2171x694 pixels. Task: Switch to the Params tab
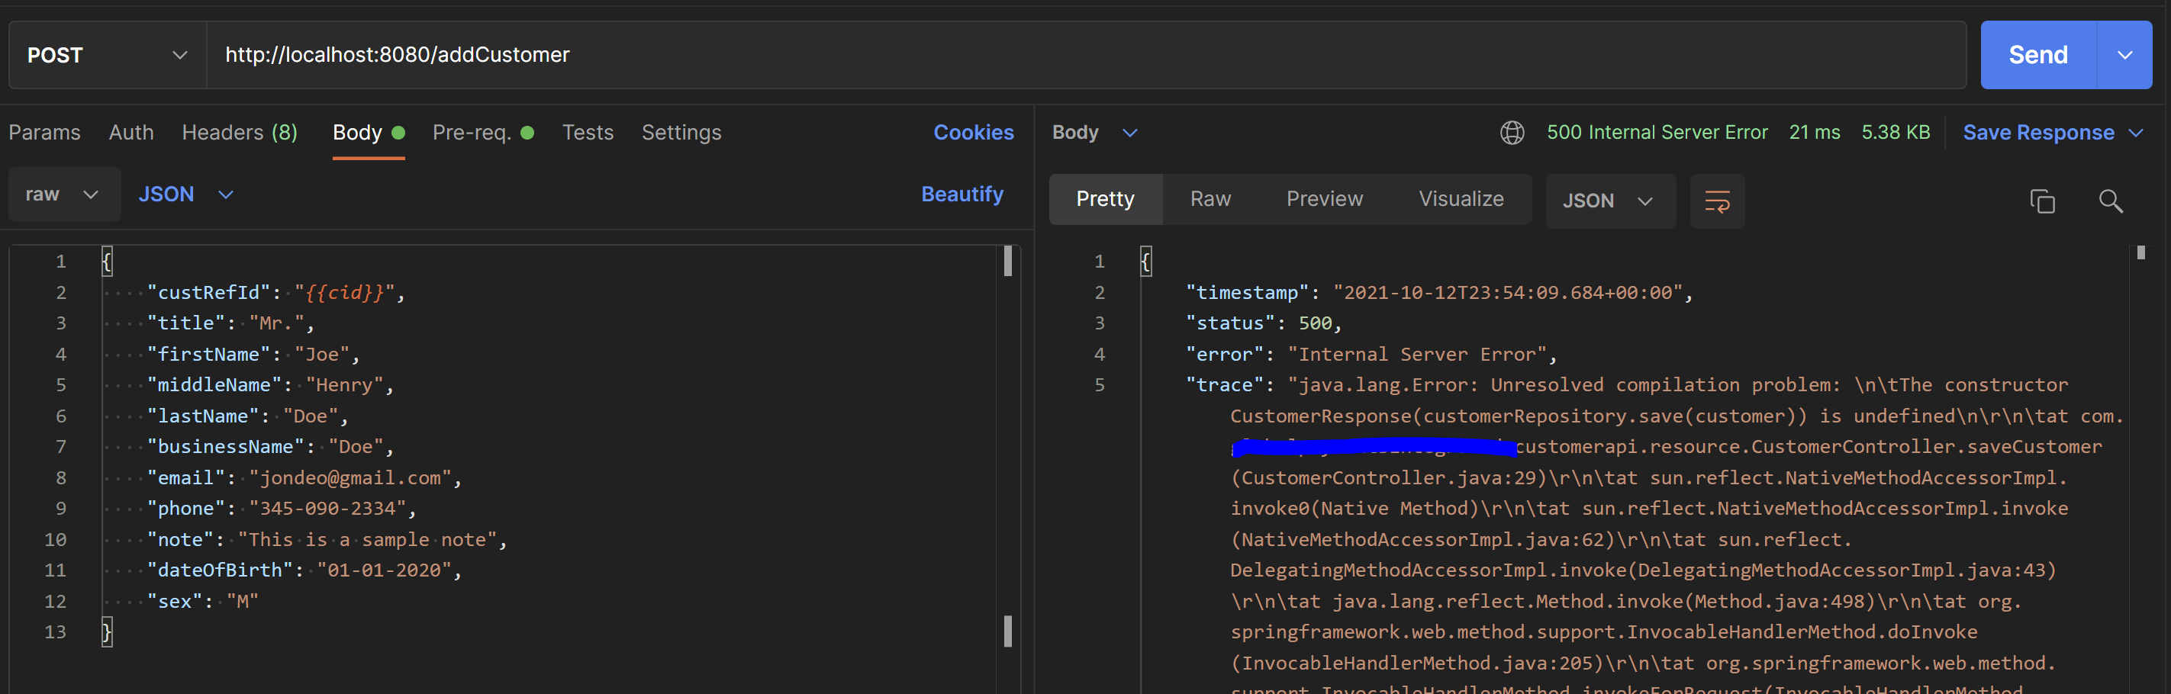click(45, 132)
